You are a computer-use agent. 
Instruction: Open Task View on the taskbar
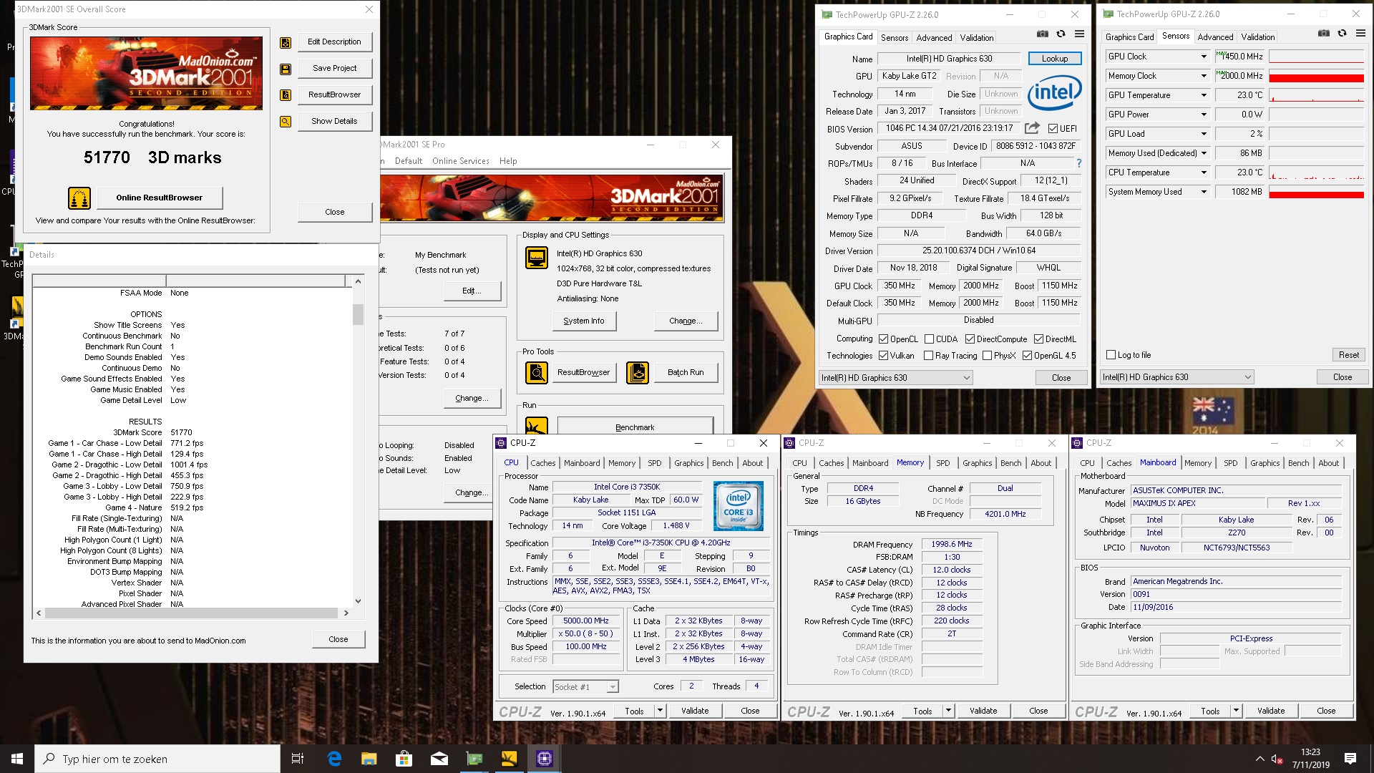click(x=298, y=759)
